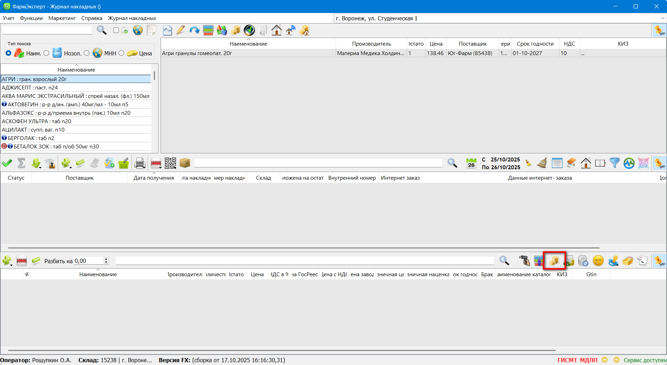This screenshot has height=365, width=667.
Task: Open the printer icon dropdown arrow
Action: (x=144, y=168)
